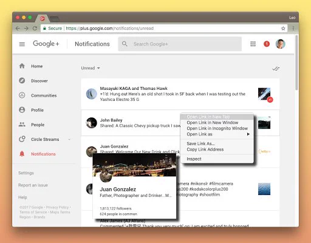Click Report an issue
This screenshot has width=311, height=243.
(33, 185)
